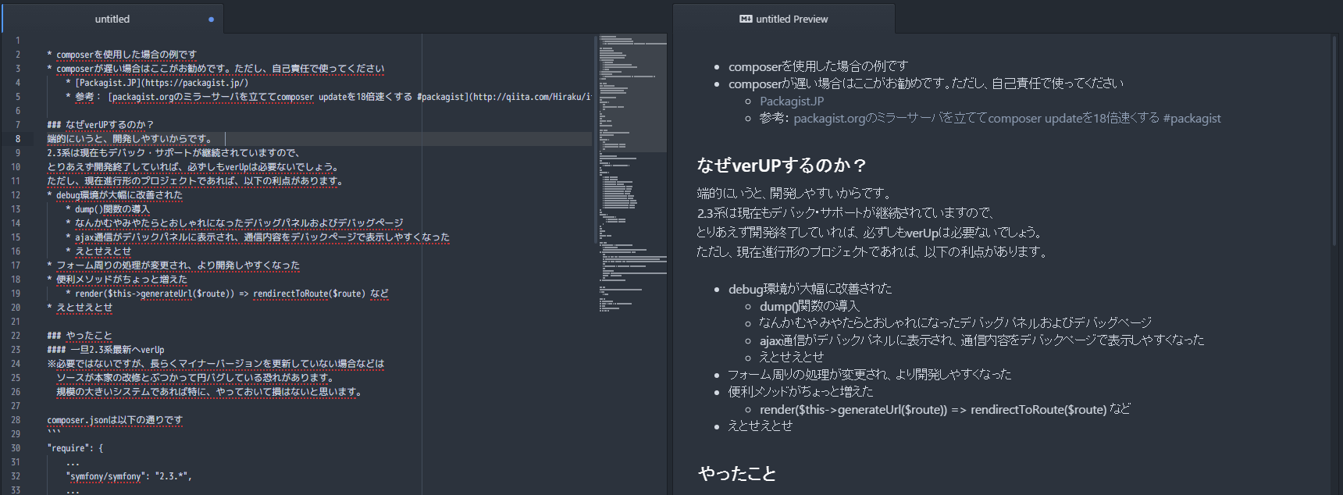
Task: Click '* dump()関数の導入' in the editor
Action: 108,209
